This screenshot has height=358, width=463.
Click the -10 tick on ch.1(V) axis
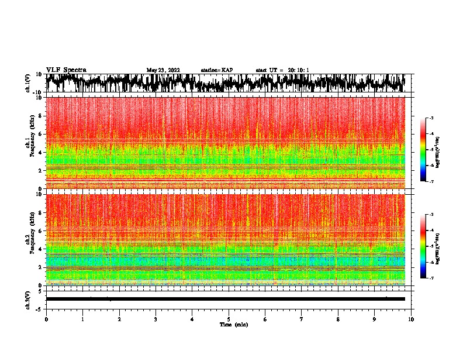(x=38, y=92)
